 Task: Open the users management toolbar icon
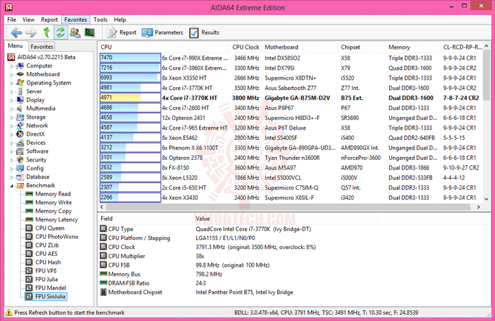pos(75,32)
